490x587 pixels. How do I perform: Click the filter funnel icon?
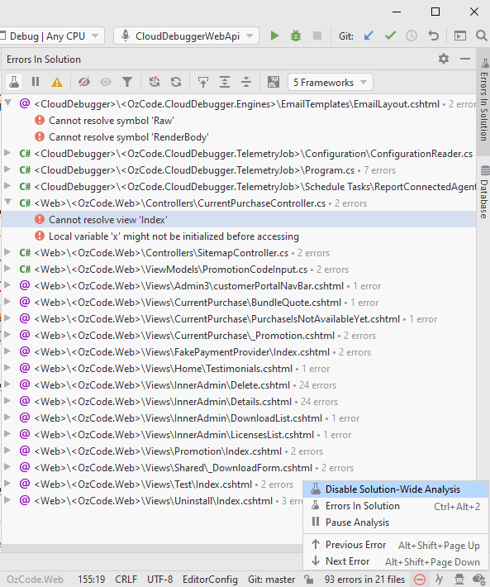127,82
